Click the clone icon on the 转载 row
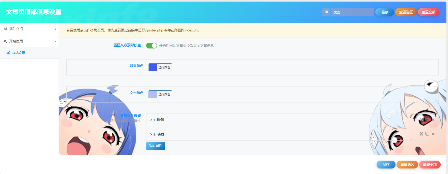Viewport: 448px width, 174px height. pyautogui.click(x=427, y=134)
